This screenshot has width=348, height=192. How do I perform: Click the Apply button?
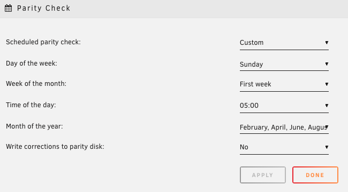(x=263, y=175)
